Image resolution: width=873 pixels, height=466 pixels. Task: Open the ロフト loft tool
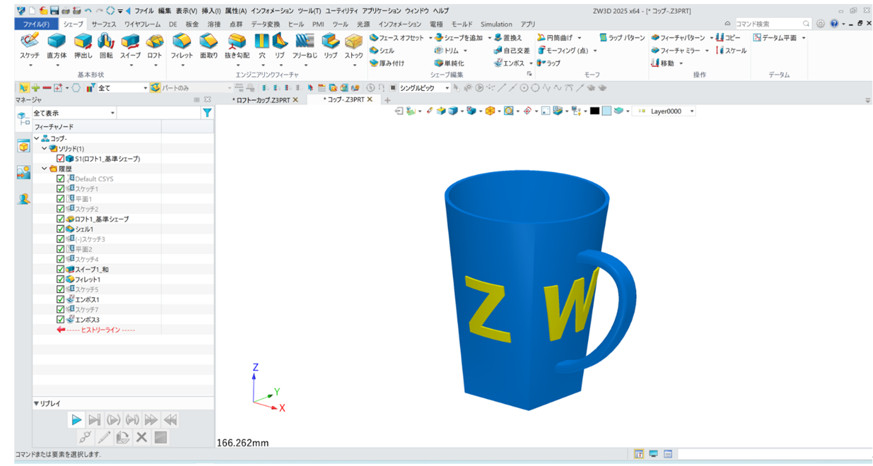154,46
